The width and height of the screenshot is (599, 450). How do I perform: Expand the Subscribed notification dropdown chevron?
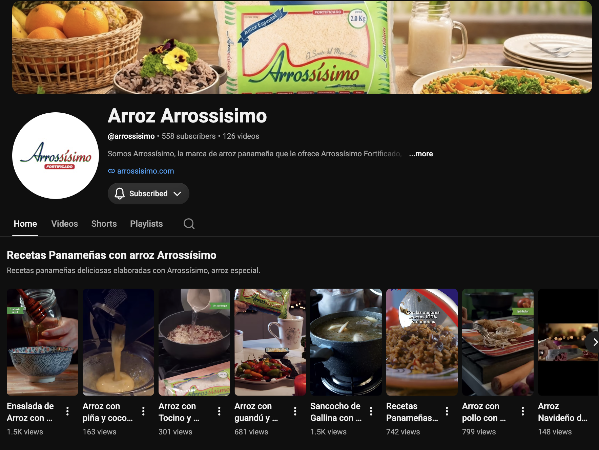pos(177,194)
